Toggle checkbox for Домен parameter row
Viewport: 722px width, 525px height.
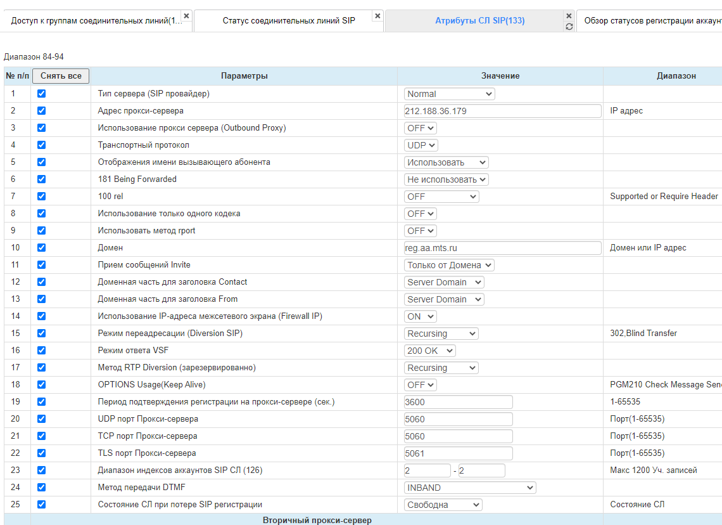click(42, 248)
